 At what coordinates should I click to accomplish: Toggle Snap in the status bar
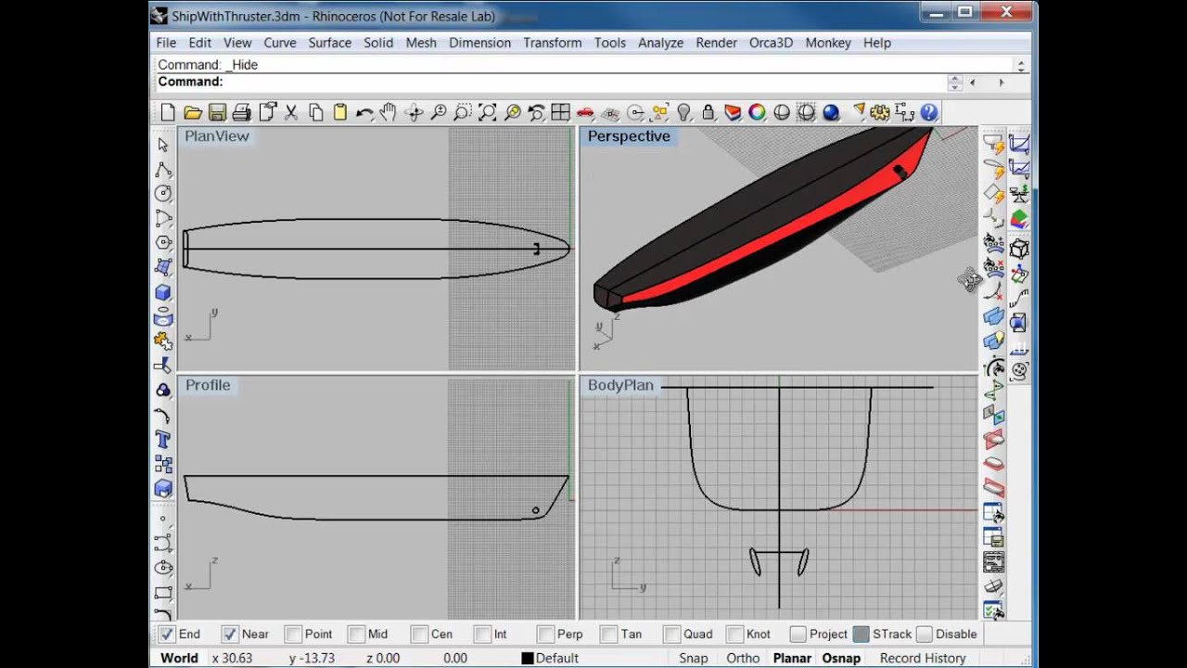click(694, 658)
